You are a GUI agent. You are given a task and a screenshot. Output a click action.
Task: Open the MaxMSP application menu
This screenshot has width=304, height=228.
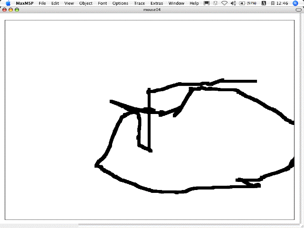(25, 3)
